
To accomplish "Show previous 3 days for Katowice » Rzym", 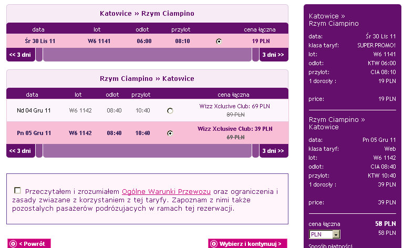I will click(x=20, y=55).
